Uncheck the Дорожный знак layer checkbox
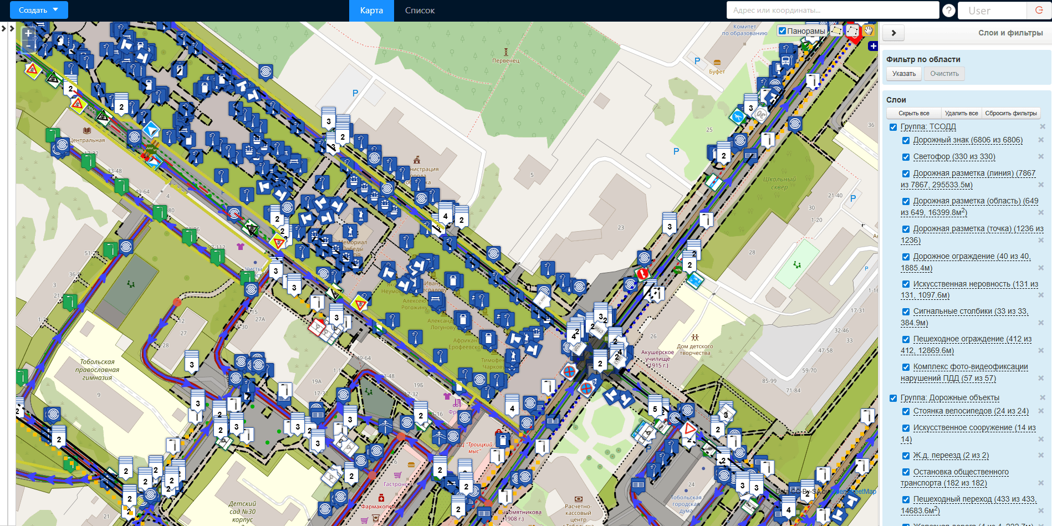The height and width of the screenshot is (526, 1052). (x=906, y=141)
